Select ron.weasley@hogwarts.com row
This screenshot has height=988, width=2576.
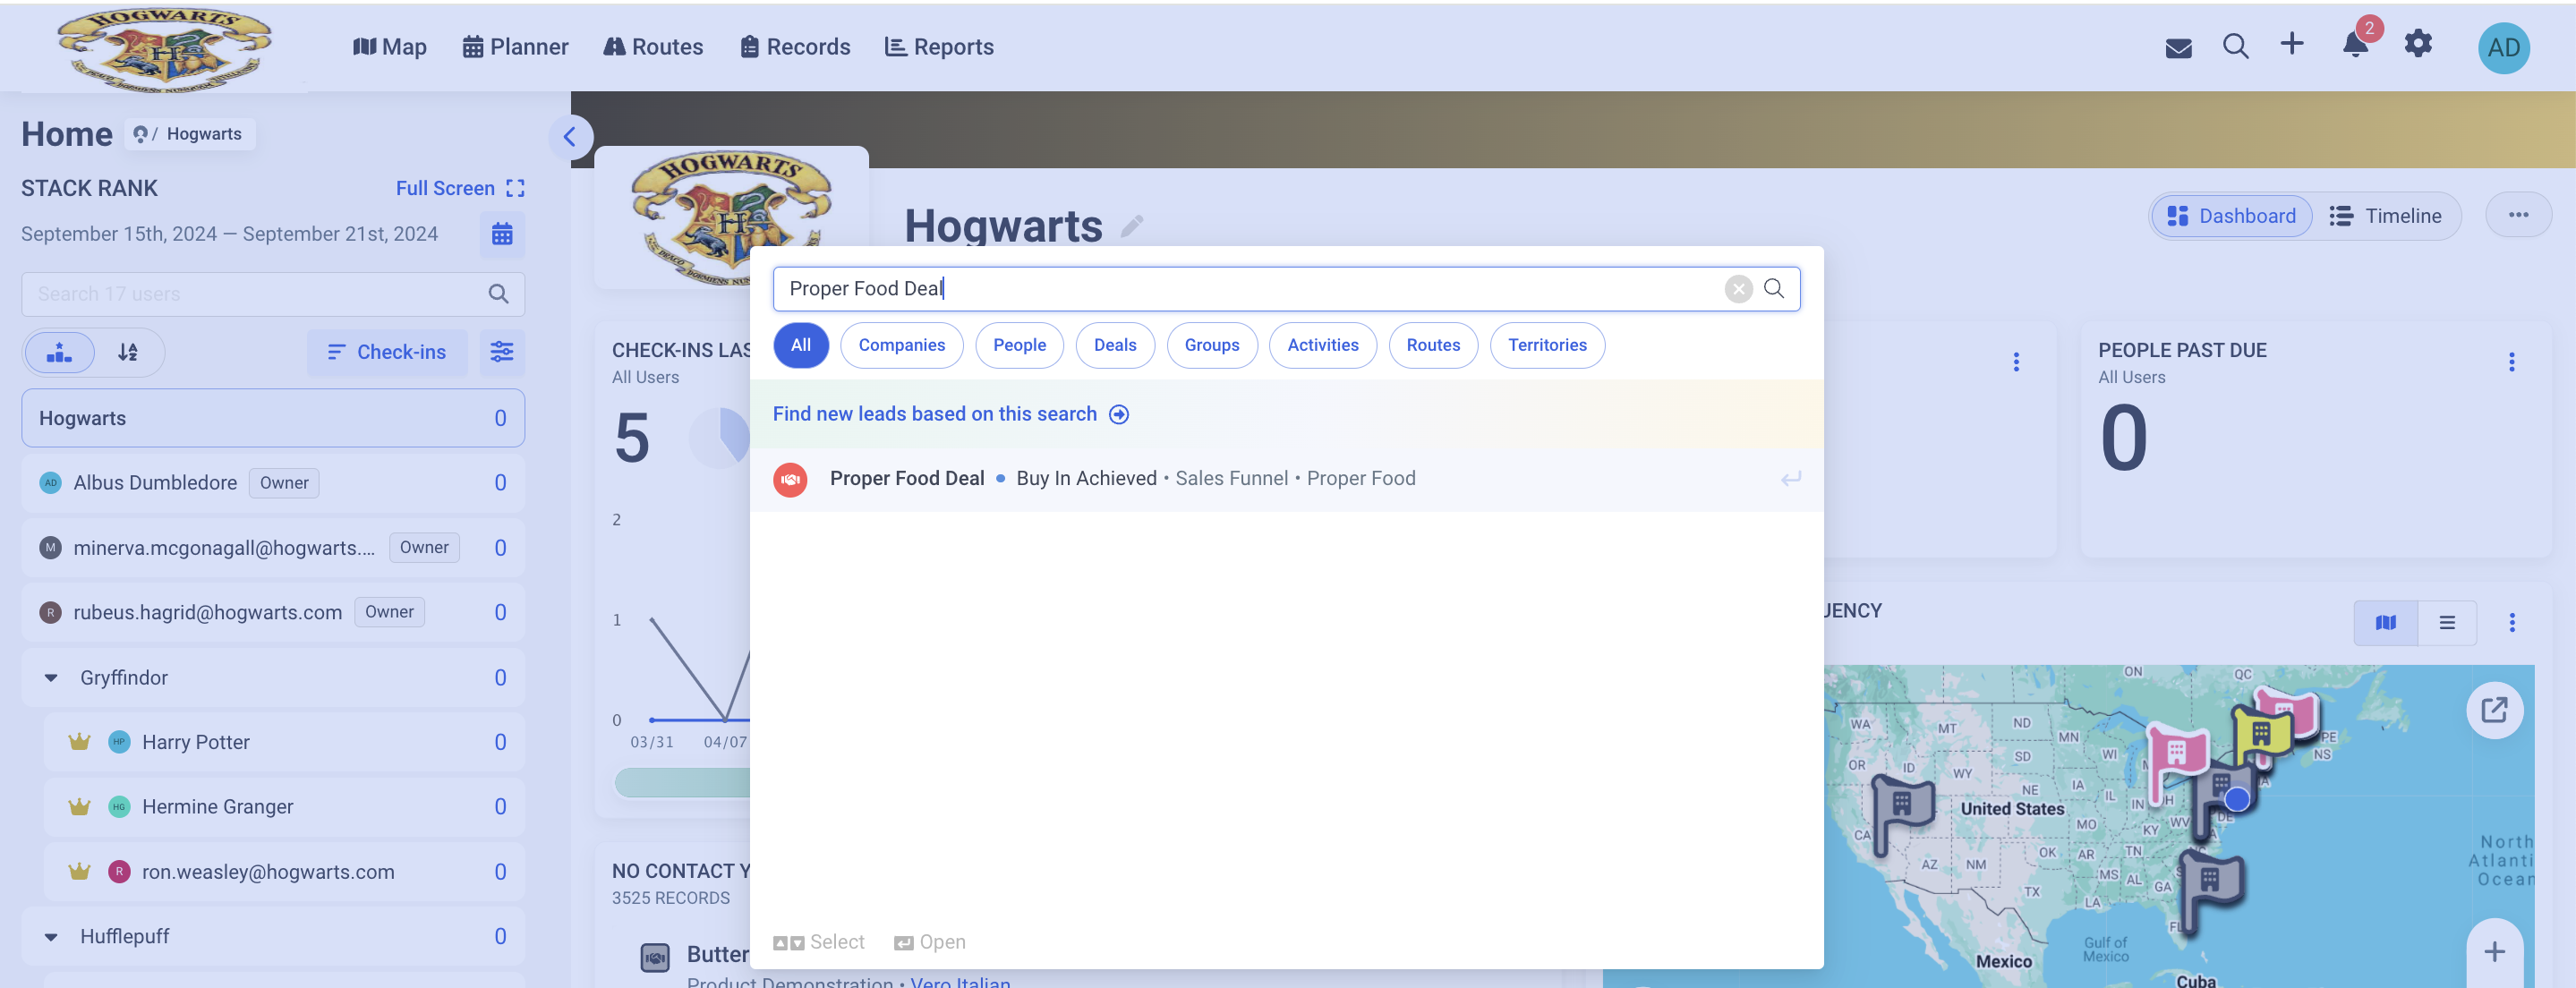(x=284, y=872)
